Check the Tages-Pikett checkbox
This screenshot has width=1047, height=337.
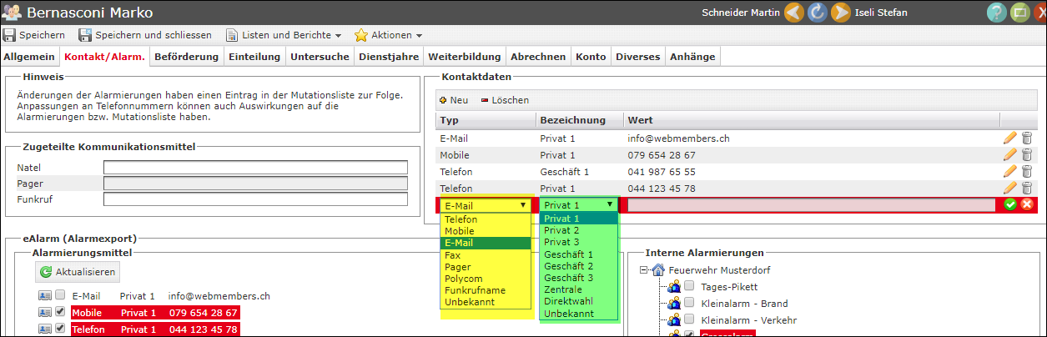click(689, 286)
